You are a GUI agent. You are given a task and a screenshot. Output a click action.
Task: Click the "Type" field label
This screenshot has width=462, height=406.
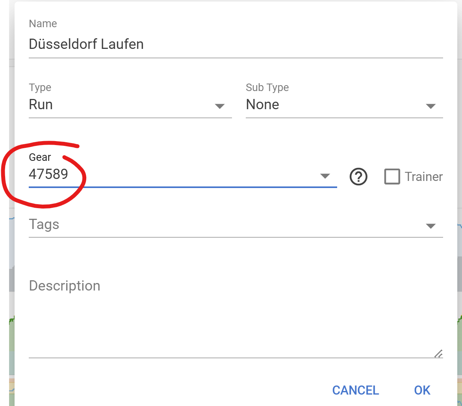click(40, 88)
